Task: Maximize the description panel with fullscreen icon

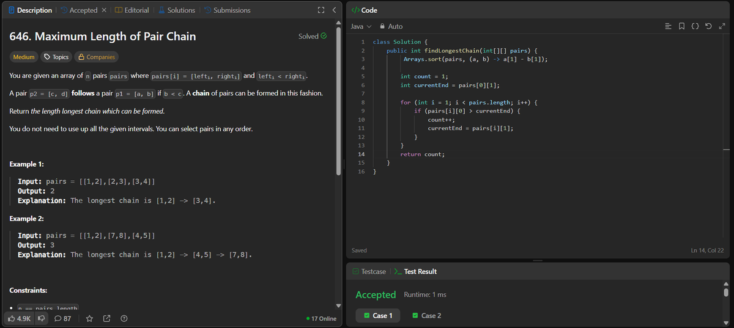Action: (322, 10)
